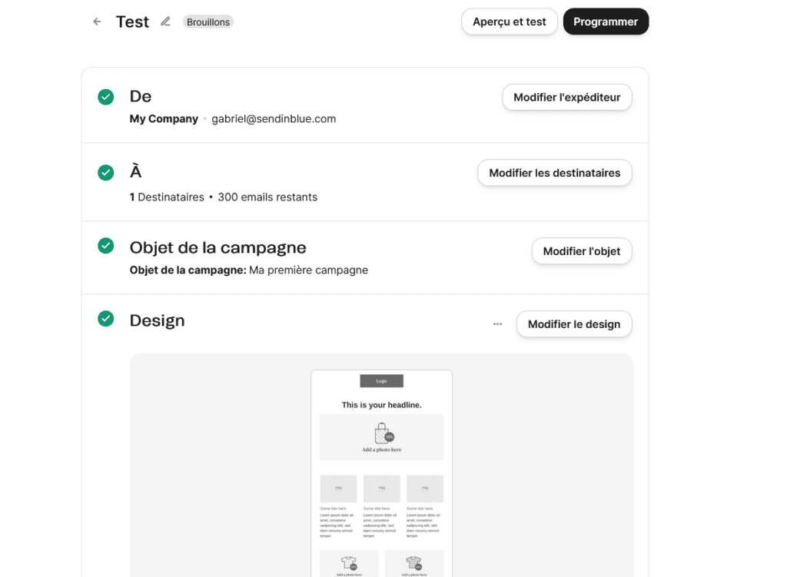The width and height of the screenshot is (787, 577).
Task: Click the green check next to De
Action: [105, 97]
